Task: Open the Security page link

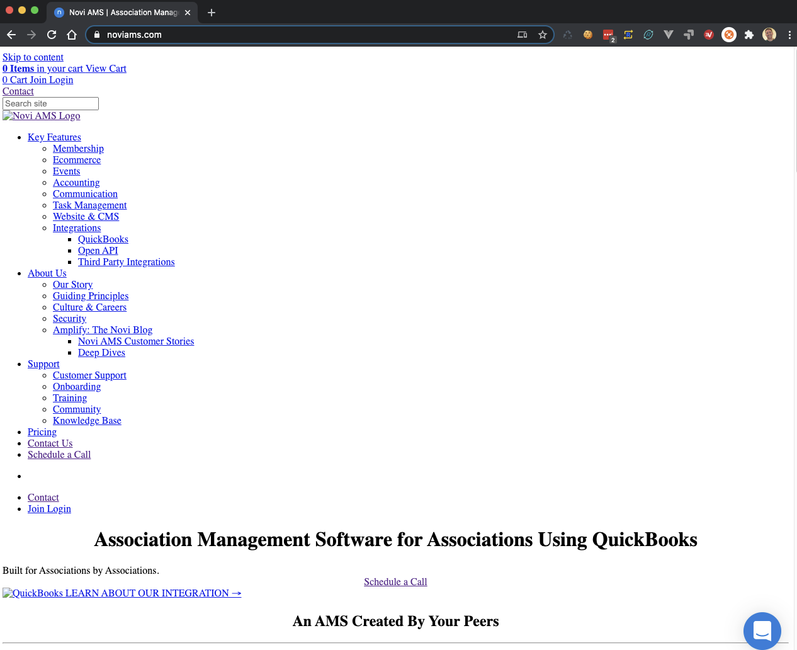Action: click(x=69, y=319)
